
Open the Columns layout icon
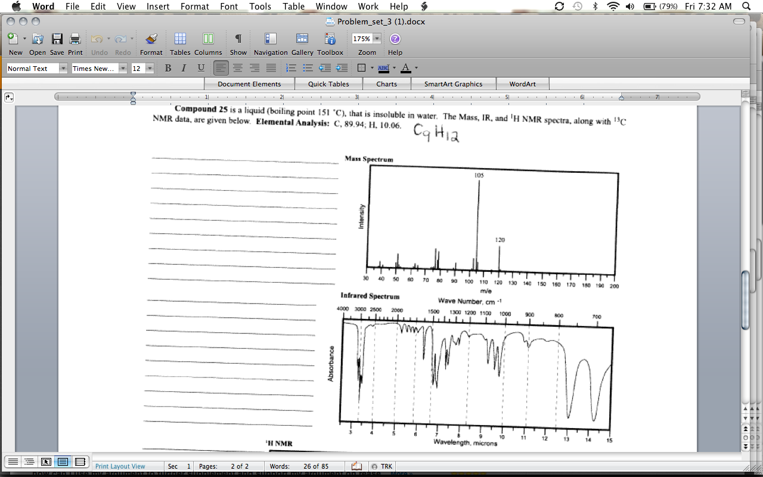208,39
